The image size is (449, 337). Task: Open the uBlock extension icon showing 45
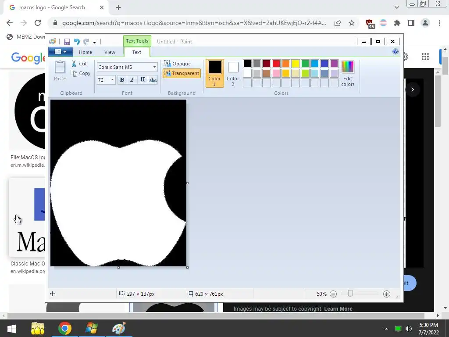point(370,24)
